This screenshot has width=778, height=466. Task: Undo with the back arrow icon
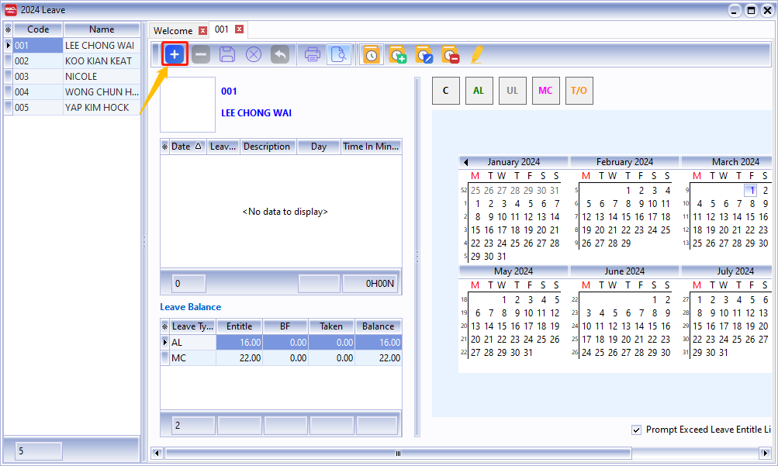pos(280,54)
